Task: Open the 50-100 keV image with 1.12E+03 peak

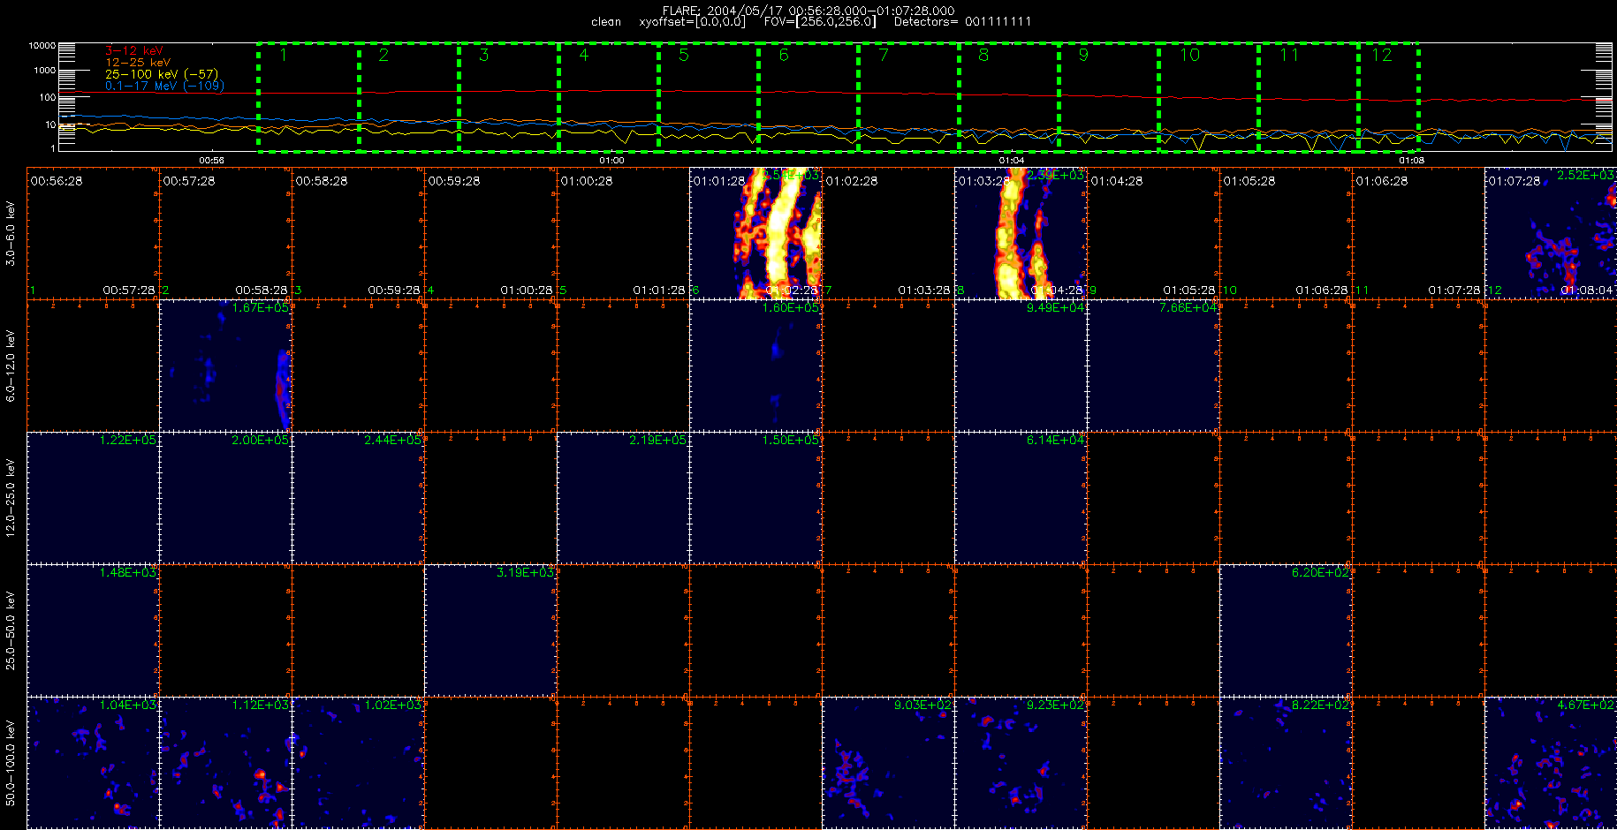Action: (225, 763)
